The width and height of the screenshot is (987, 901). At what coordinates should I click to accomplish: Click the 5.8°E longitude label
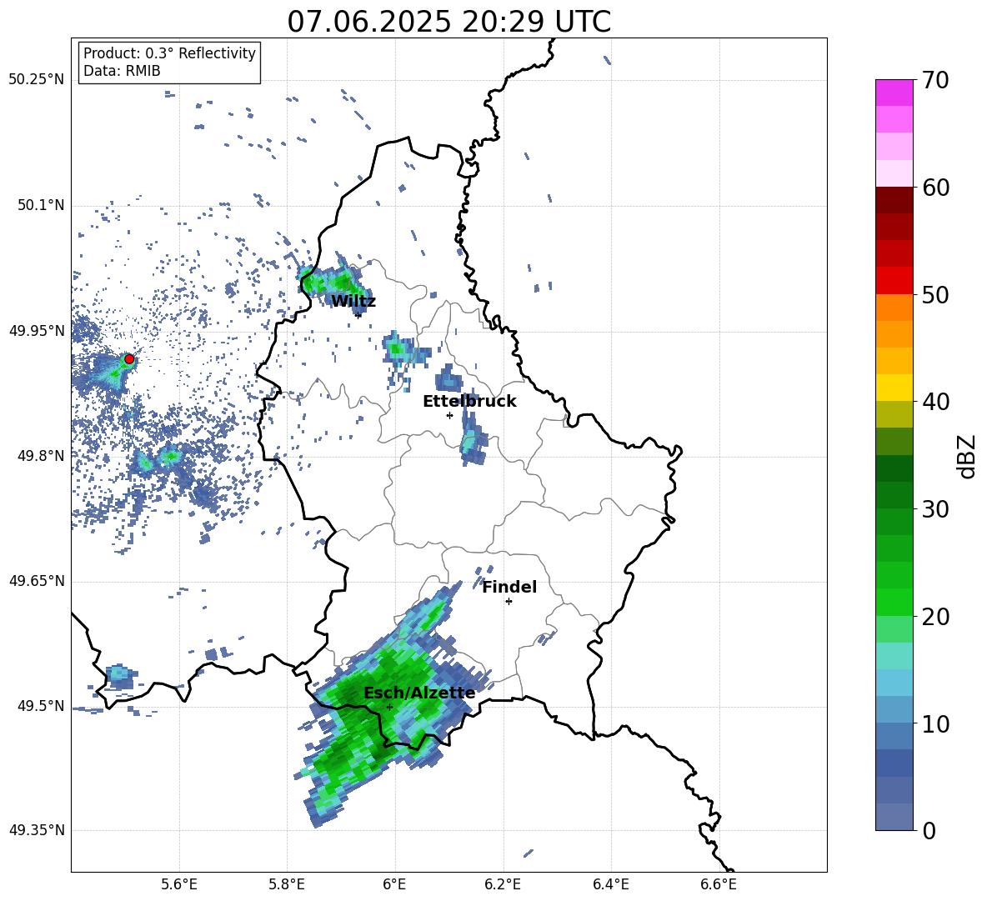pos(287,884)
